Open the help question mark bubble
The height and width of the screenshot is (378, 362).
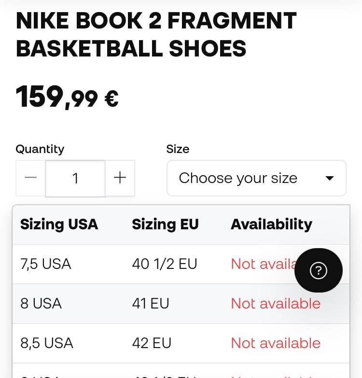(319, 270)
